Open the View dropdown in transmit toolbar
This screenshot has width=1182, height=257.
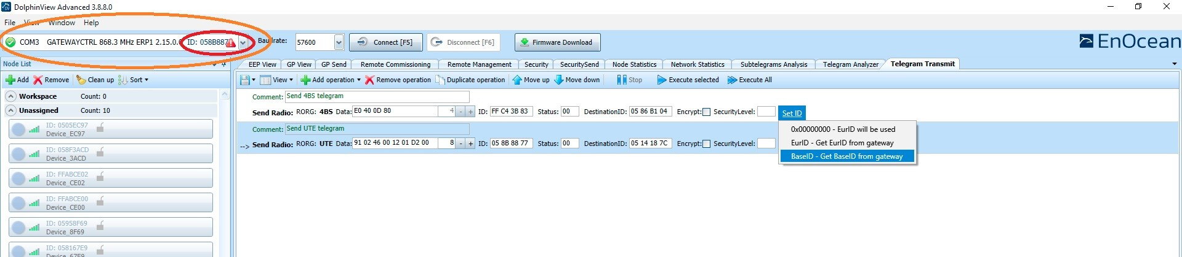(276, 80)
